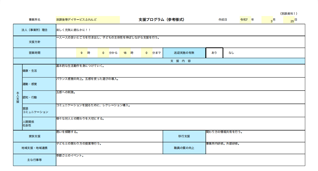Click the closing hour cell showing 18
This screenshot has width=318, height=171.
point(125,53)
